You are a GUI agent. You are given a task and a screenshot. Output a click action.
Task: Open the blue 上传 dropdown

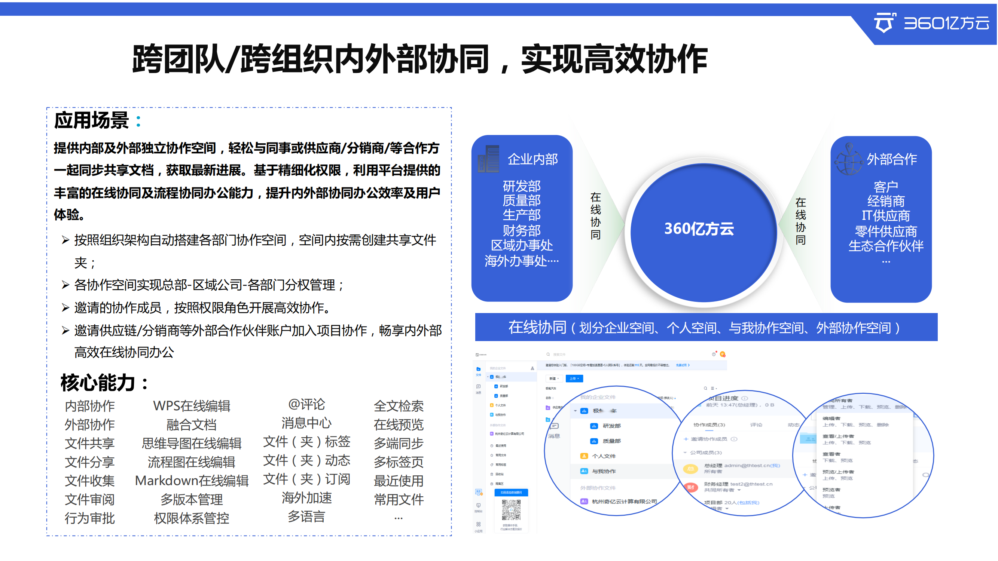[574, 378]
